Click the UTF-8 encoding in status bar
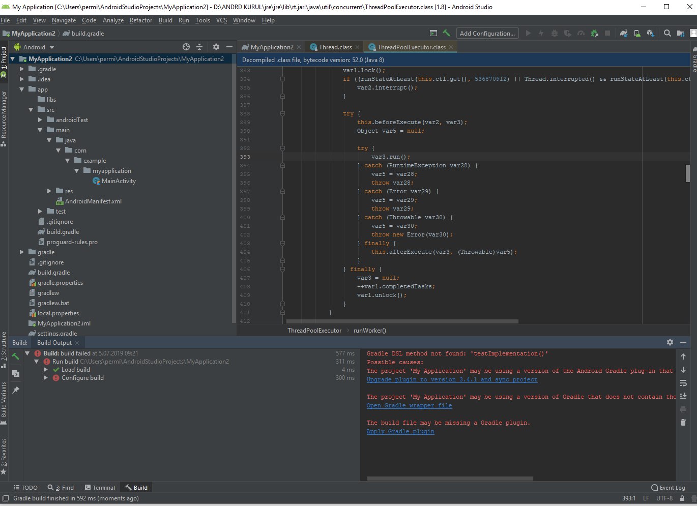This screenshot has height=506, width=697. (664, 498)
